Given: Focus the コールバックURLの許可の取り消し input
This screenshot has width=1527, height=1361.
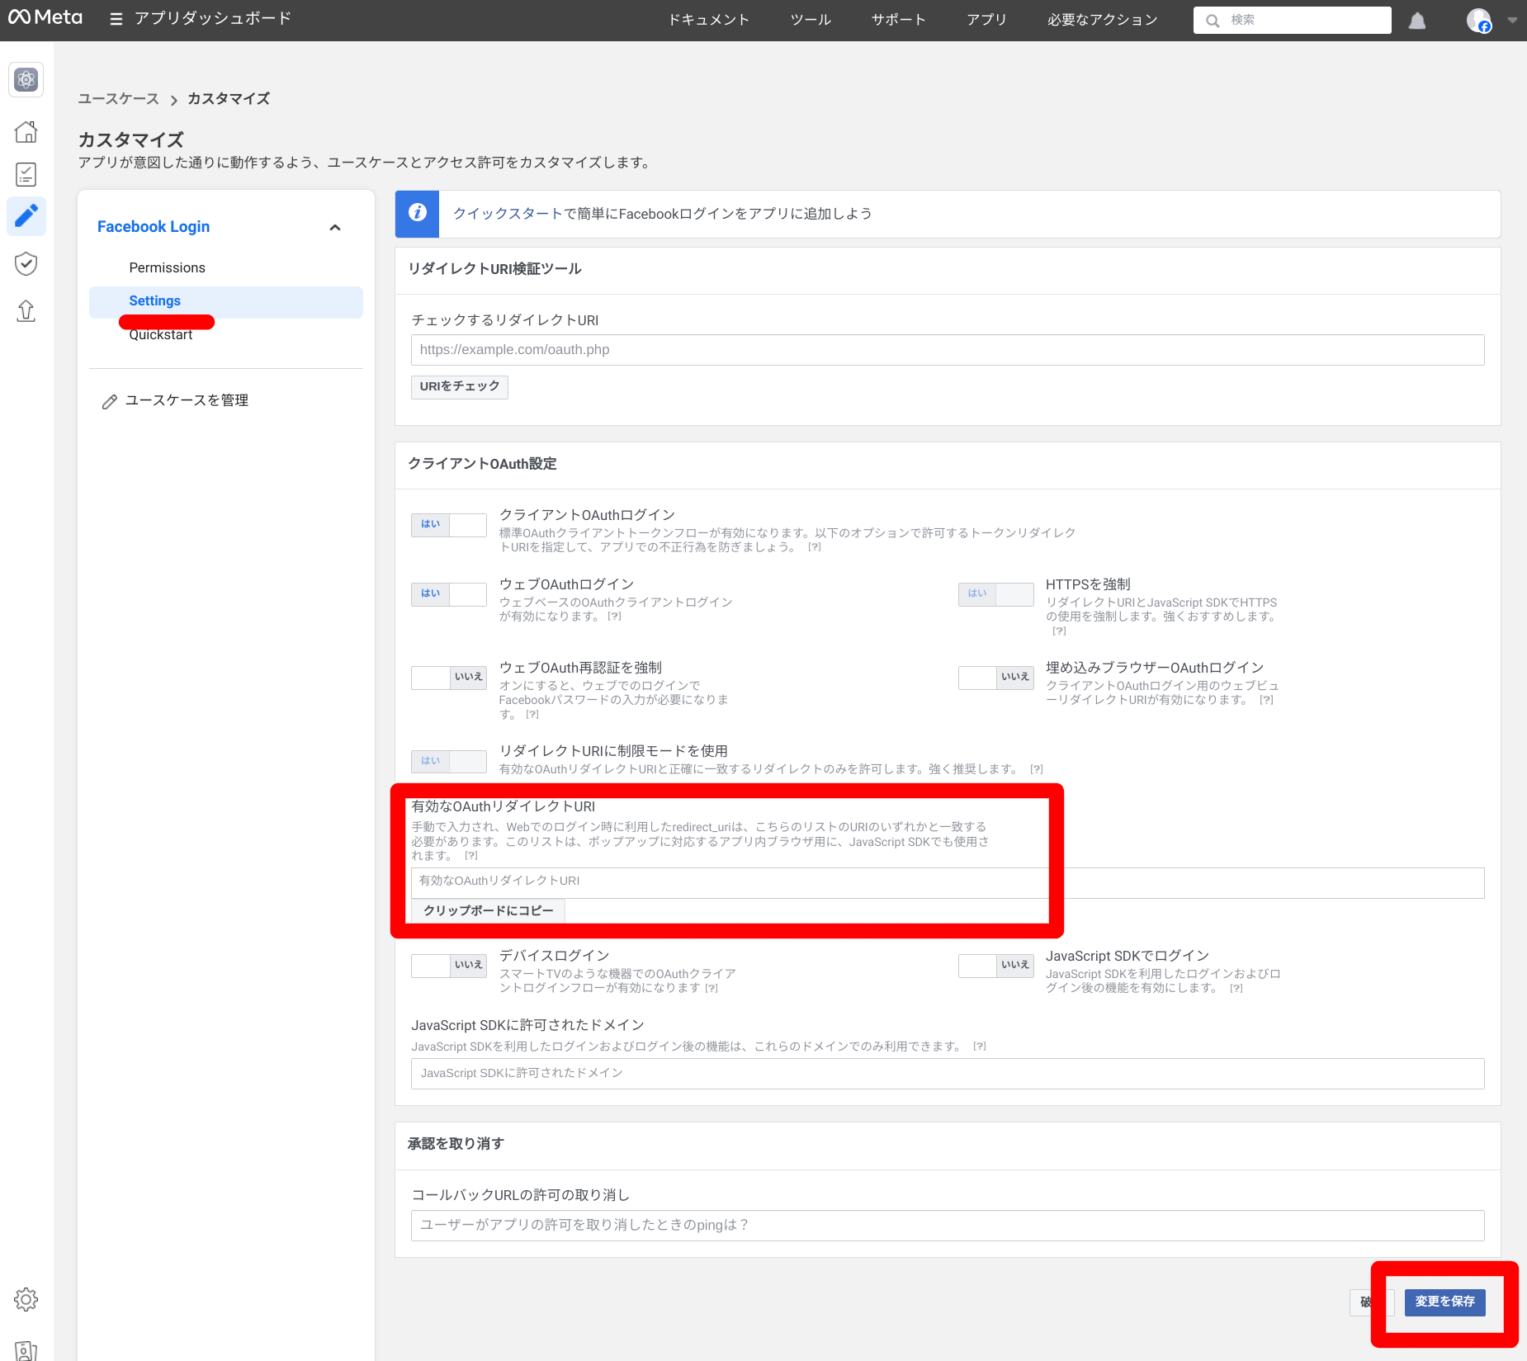Looking at the screenshot, I should pos(948,1226).
